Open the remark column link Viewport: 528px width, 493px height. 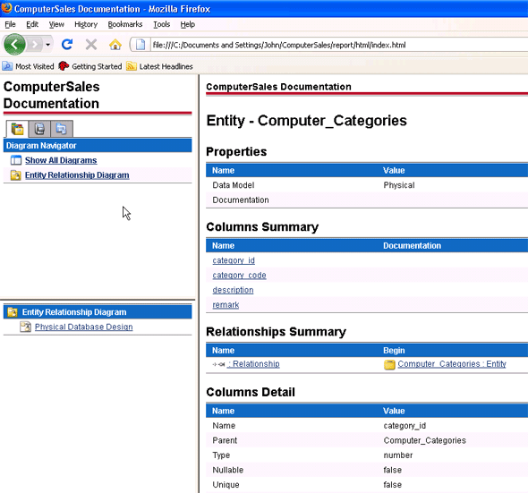[x=226, y=305]
